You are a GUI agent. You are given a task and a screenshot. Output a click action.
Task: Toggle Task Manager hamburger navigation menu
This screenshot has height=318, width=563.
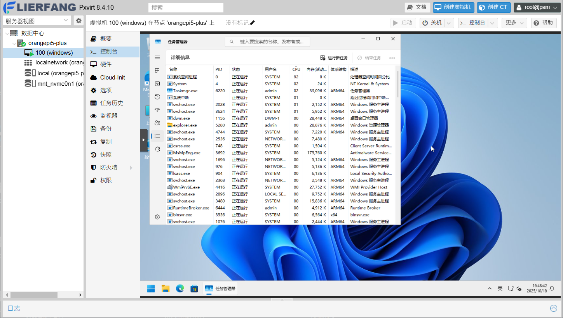click(157, 57)
